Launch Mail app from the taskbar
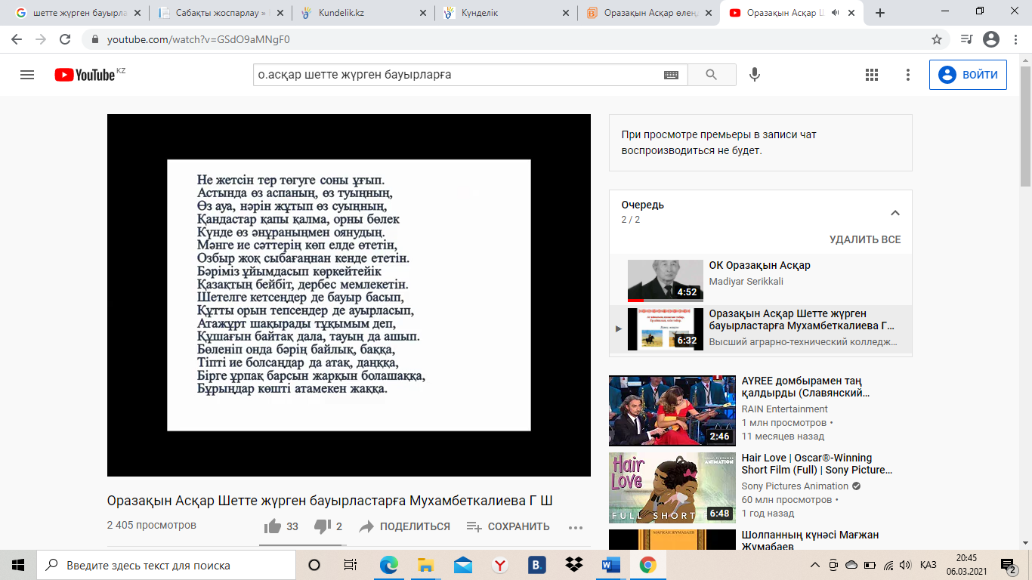Screen dimensions: 1032x580 pos(462,565)
